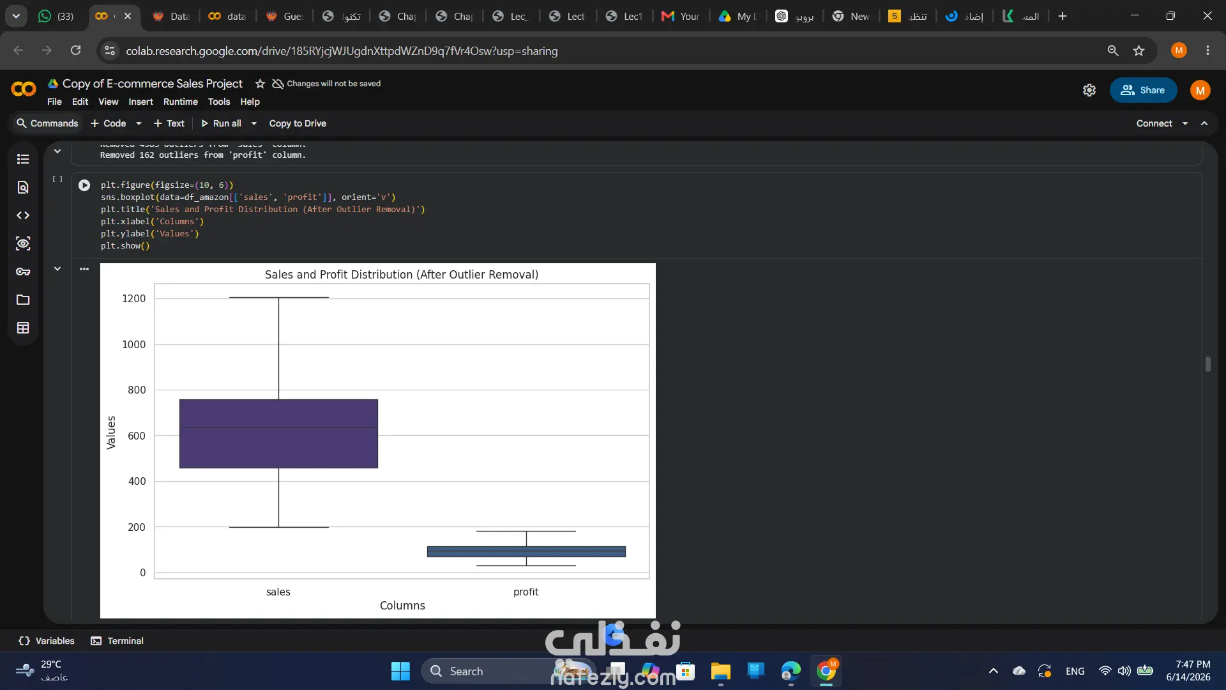This screenshot has width=1226, height=690.
Task: Open Colab settings gear
Action: click(x=1089, y=90)
